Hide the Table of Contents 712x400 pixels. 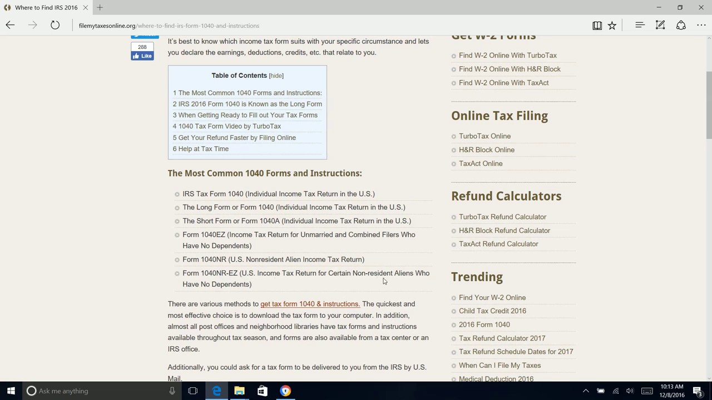(276, 76)
